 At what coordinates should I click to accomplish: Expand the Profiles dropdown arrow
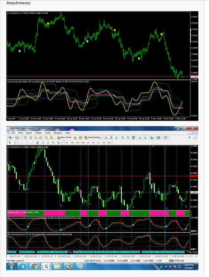click(20, 137)
